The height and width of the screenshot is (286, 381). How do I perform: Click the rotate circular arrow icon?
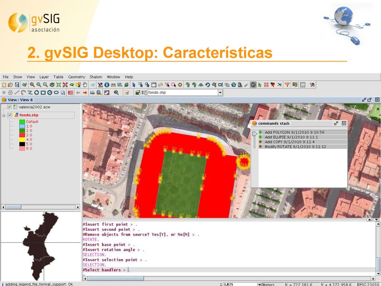pyautogui.click(x=207, y=85)
